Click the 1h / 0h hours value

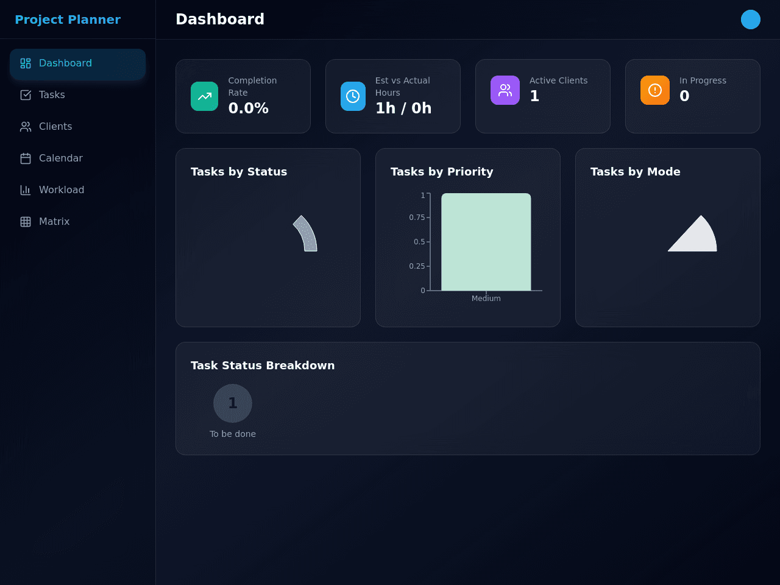[403, 108]
